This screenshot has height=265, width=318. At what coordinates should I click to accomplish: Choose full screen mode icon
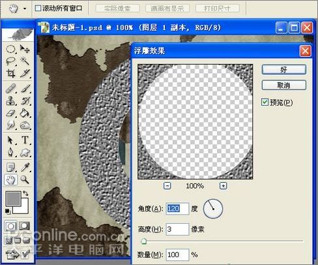point(26,240)
